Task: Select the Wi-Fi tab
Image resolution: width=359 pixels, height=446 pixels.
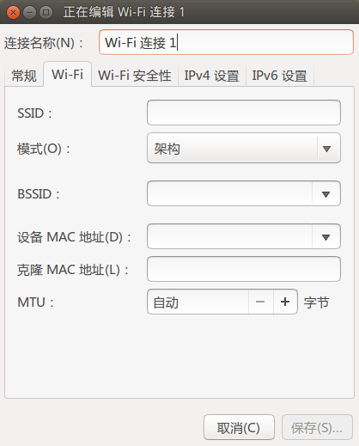Action: (68, 75)
